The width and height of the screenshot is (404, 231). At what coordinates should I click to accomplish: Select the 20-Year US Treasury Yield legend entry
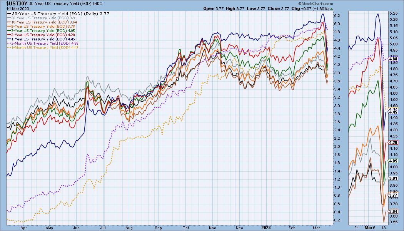tap(42, 18)
